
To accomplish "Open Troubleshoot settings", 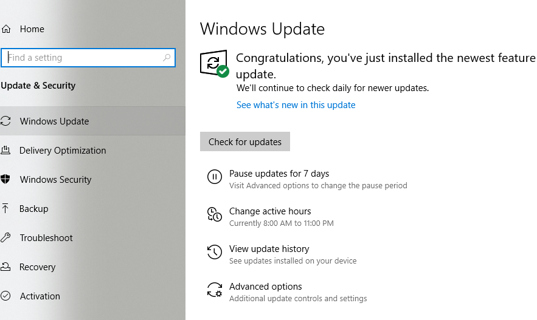I will pyautogui.click(x=46, y=237).
